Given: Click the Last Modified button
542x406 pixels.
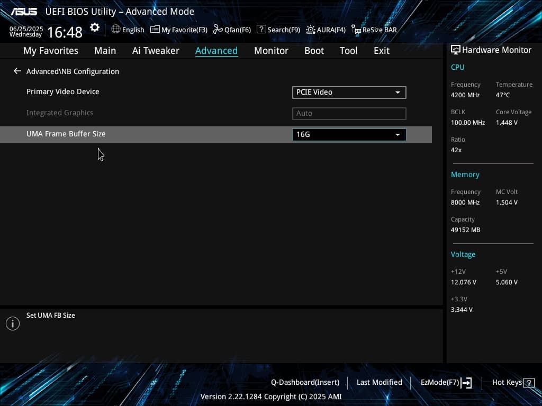Looking at the screenshot, I should coord(379,382).
